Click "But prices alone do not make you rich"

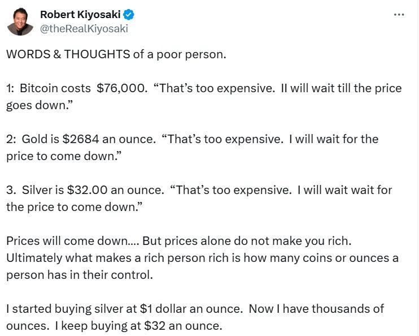[246, 240]
